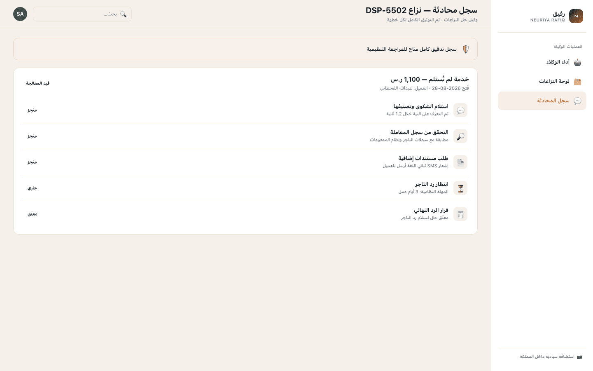Screen dimensions: 593x371
Task: Click the box icon beside لوحة النزاعات
Action: click(577, 82)
